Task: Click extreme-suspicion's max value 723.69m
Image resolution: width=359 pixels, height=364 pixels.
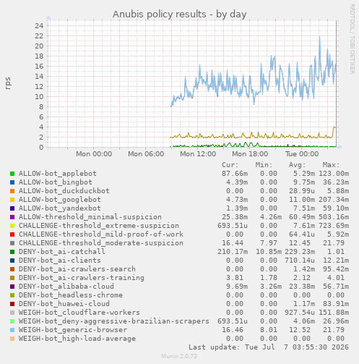Action: click(334, 226)
